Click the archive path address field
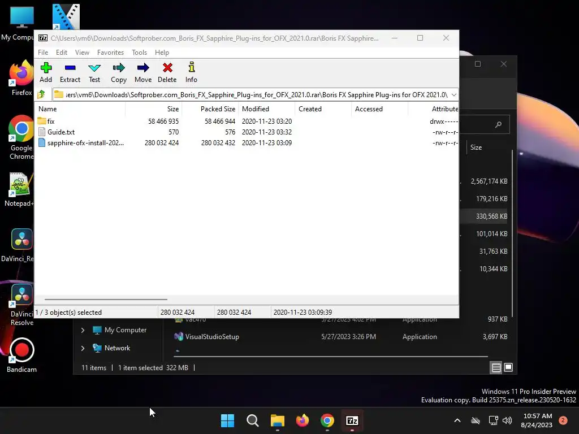 251,95
